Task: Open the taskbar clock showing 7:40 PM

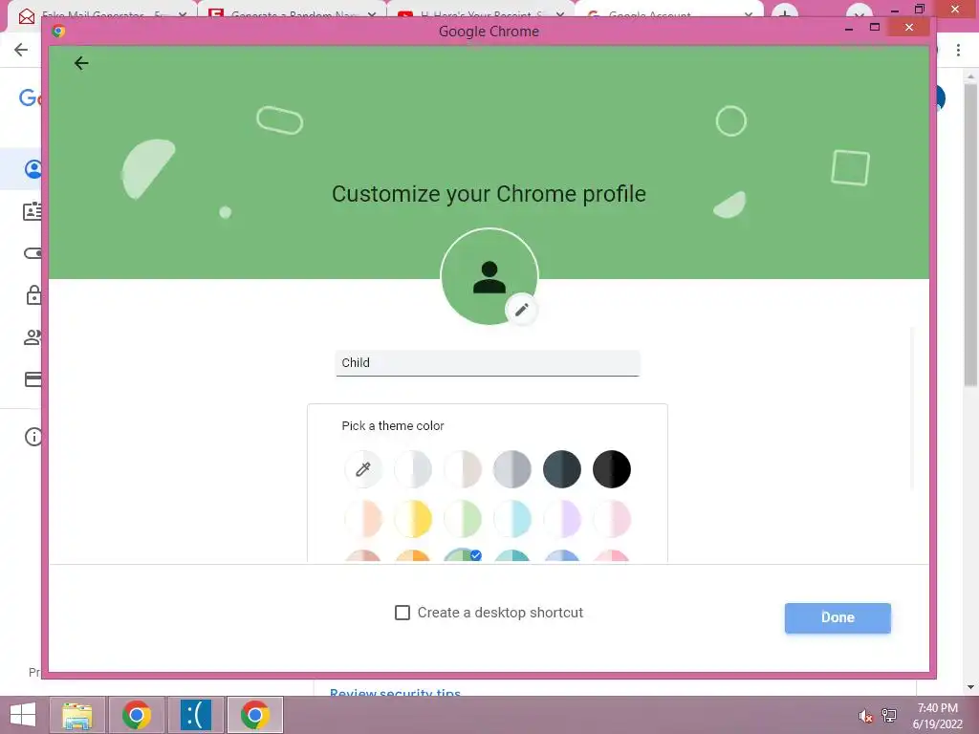Action: coord(937,716)
